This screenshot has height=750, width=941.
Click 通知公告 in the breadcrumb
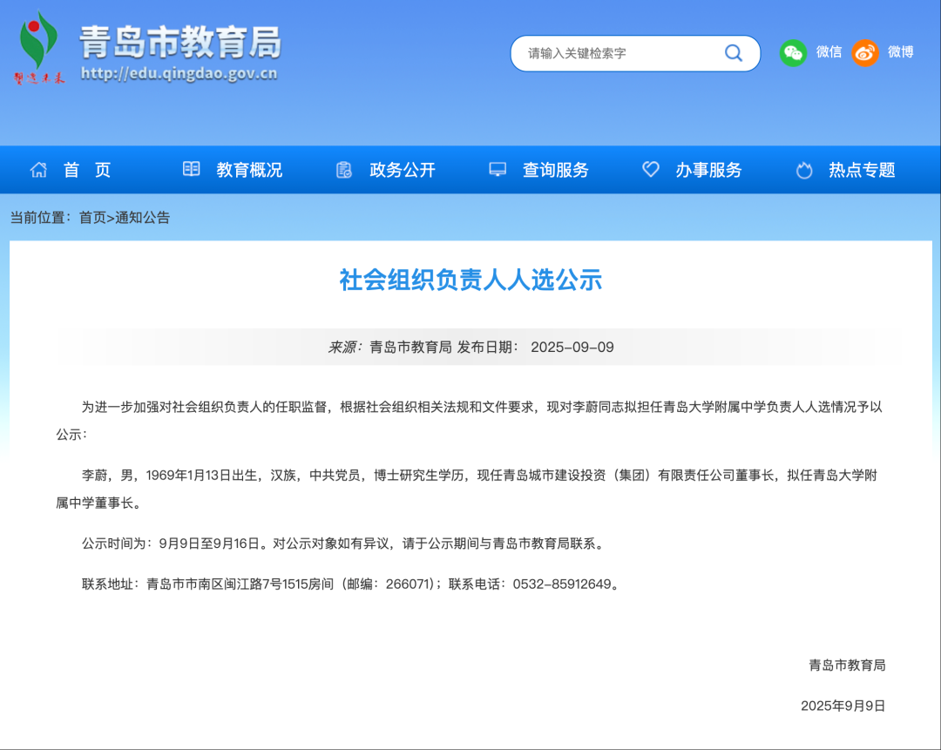pyautogui.click(x=142, y=217)
